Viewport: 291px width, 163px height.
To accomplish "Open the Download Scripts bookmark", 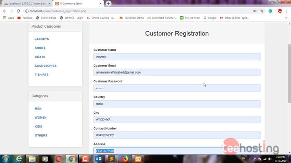I will click(162, 18).
